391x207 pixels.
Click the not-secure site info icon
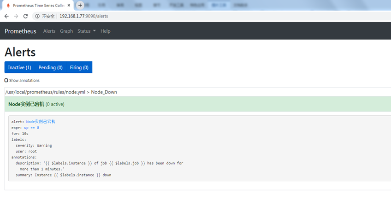coord(37,16)
